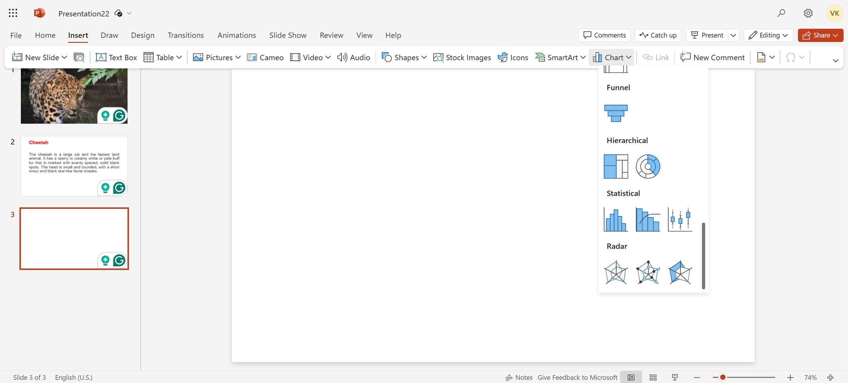Click the Present button

(707, 35)
